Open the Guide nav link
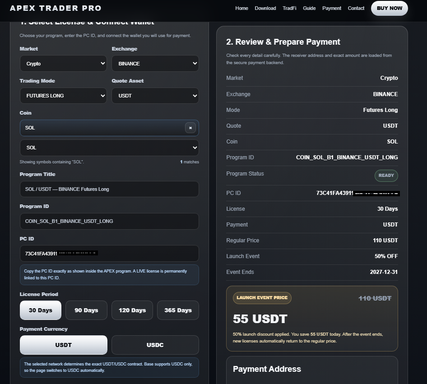This screenshot has width=427, height=384. click(x=309, y=8)
